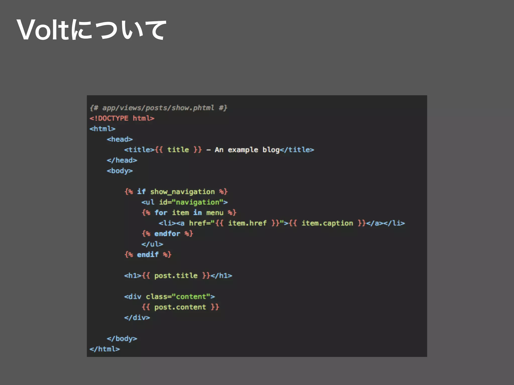Click the 'for item in menu' statement
Image resolution: width=514 pixels, height=385 pixels.
click(189, 213)
